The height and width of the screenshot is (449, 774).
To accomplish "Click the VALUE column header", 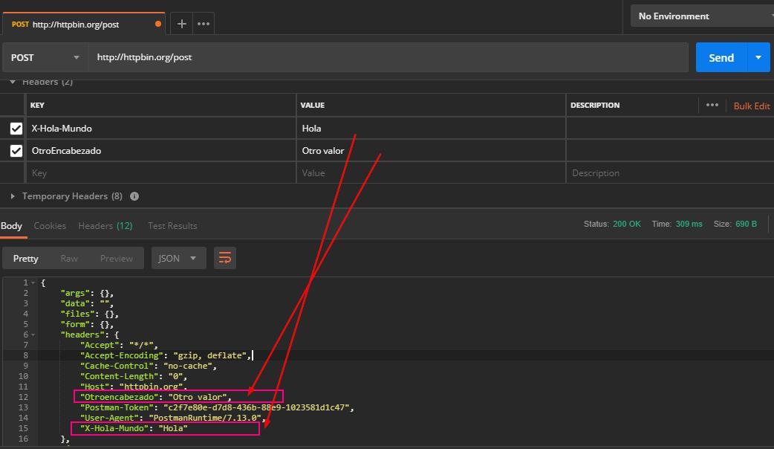I will coord(313,106).
